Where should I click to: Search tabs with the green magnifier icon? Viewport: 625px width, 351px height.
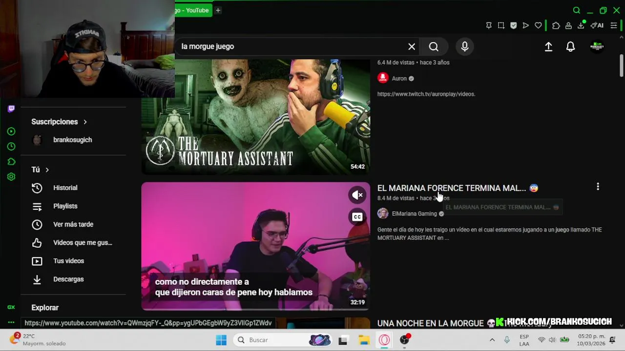coord(577,10)
